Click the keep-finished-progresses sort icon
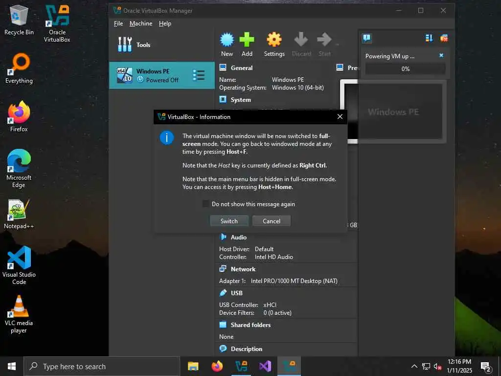This screenshot has width=501, height=376. pyautogui.click(x=429, y=38)
